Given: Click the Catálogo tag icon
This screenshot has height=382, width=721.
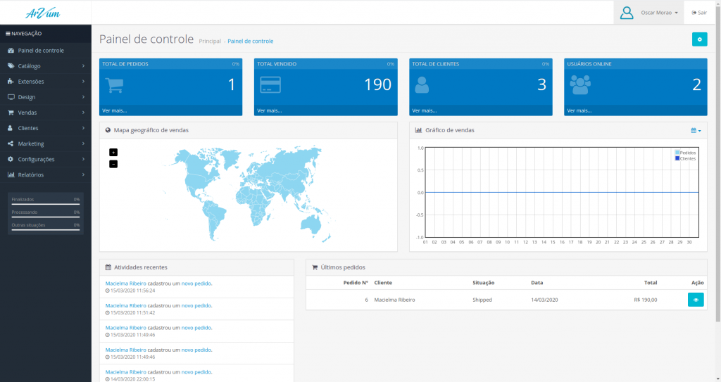Looking at the screenshot, I should 11,66.
